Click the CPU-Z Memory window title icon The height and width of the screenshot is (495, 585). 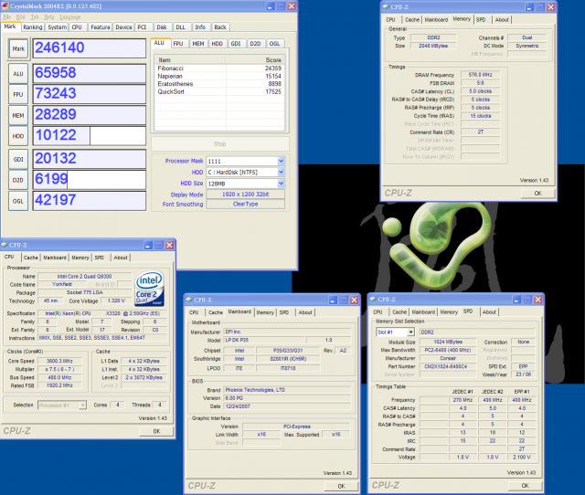click(386, 6)
